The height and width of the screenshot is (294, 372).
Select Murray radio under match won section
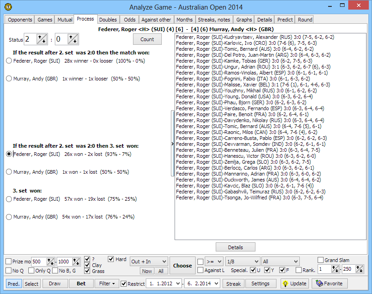9,79
